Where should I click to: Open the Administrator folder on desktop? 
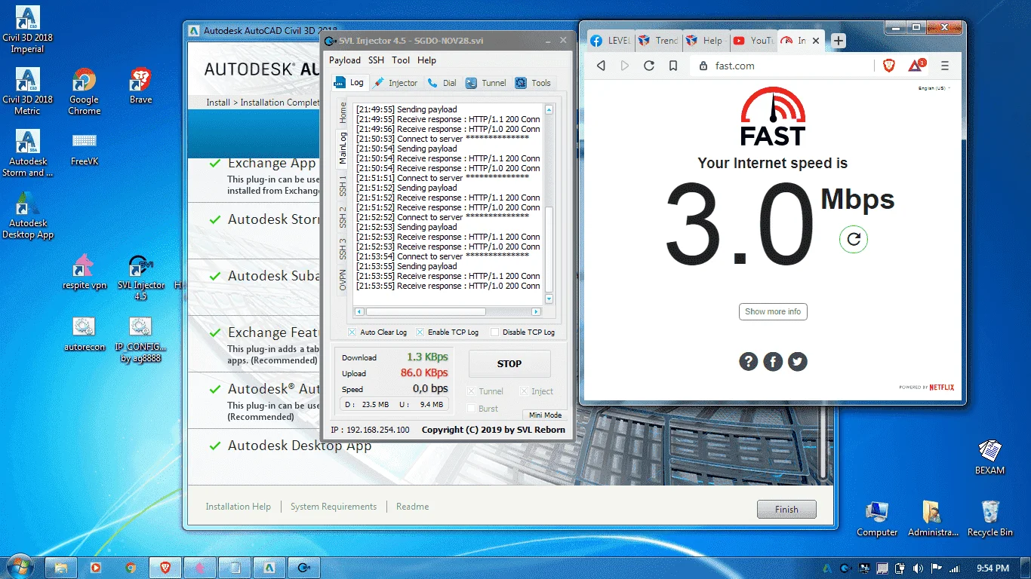[933, 519]
